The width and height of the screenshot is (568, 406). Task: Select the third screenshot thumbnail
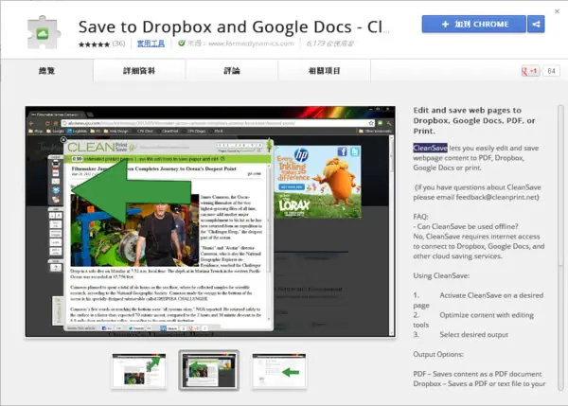pos(279,371)
